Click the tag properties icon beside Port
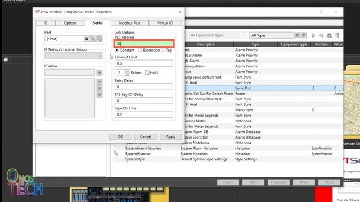Screen dimensions: 360x202 pyautogui.click(x=100, y=39)
